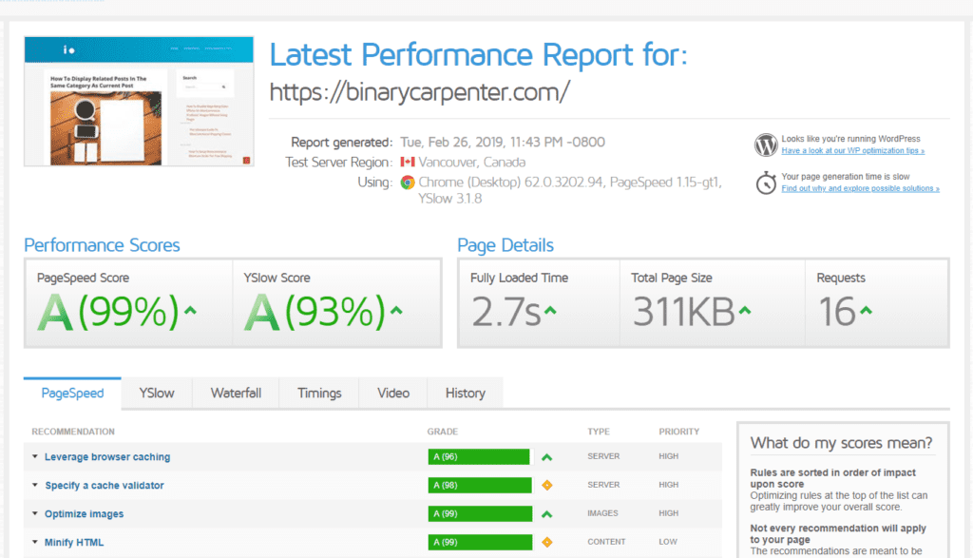Click the CONTENT type cell for Minify HTML
973x558 pixels.
(606, 542)
